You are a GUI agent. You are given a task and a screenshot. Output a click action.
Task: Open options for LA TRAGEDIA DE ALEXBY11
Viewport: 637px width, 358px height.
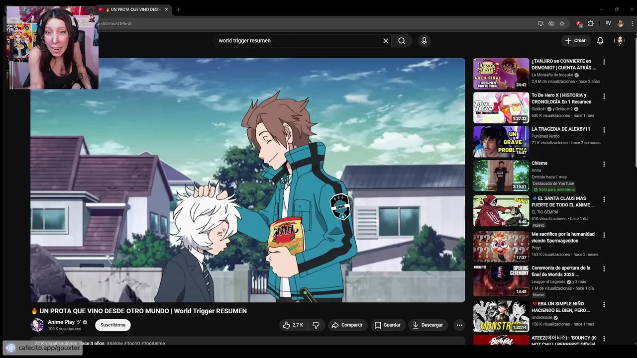(x=604, y=130)
